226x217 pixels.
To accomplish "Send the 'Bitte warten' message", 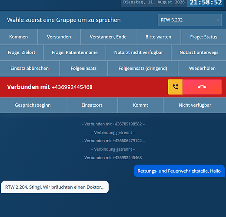I will (158, 37).
